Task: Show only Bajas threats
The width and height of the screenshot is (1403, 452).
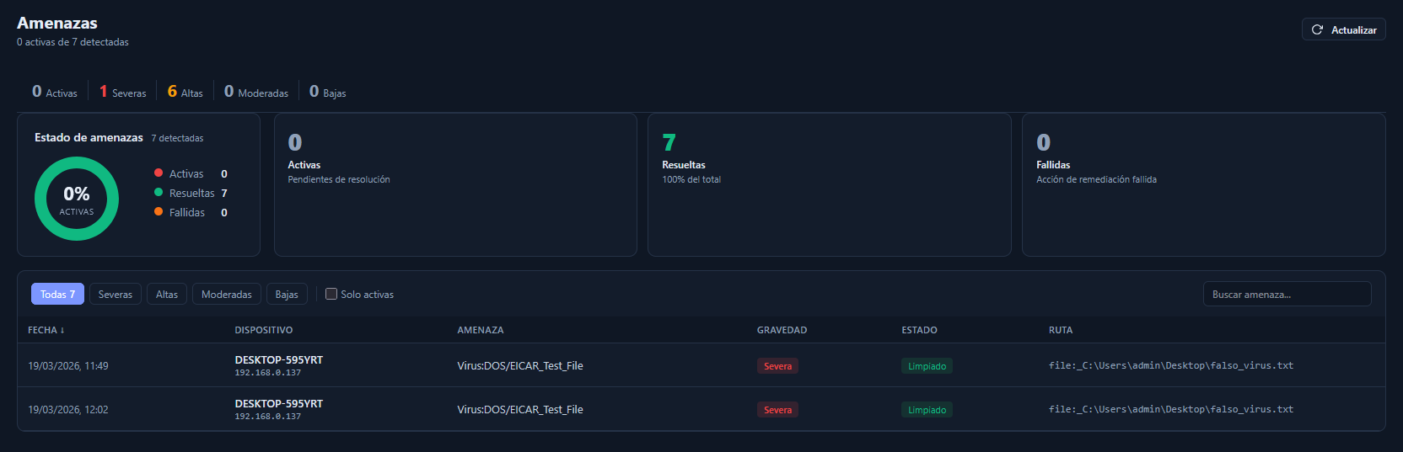Action: coord(287,294)
